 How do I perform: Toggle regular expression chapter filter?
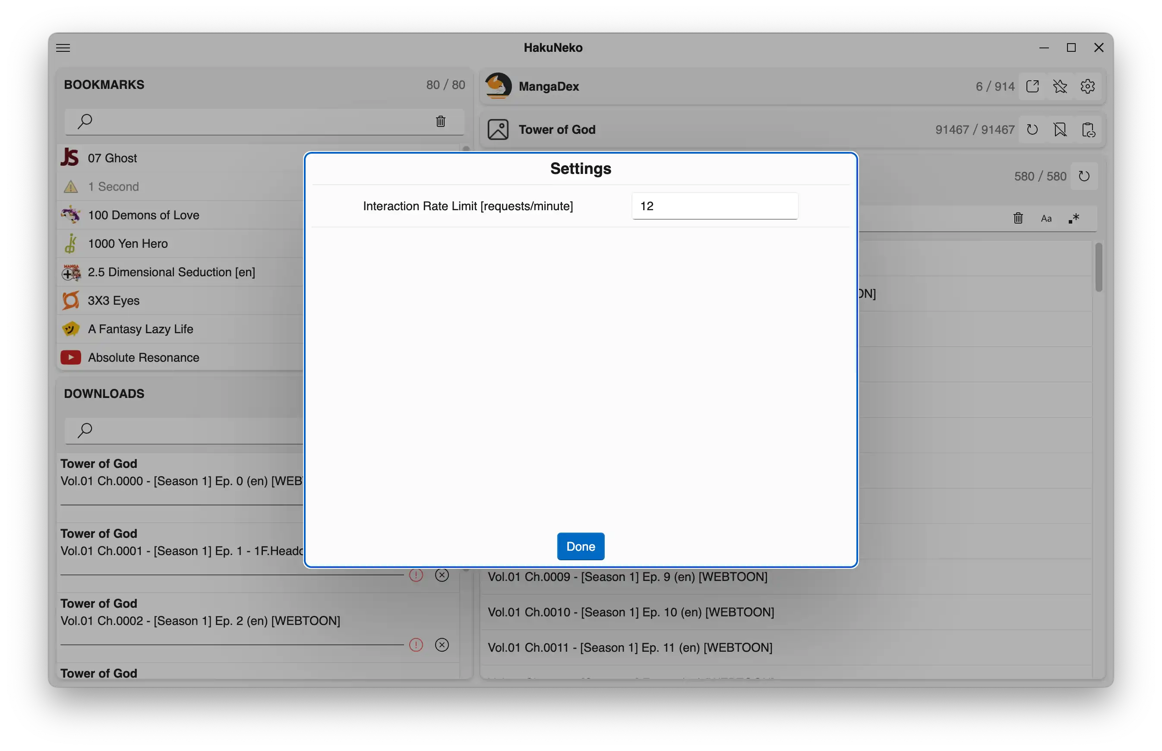(x=1074, y=218)
